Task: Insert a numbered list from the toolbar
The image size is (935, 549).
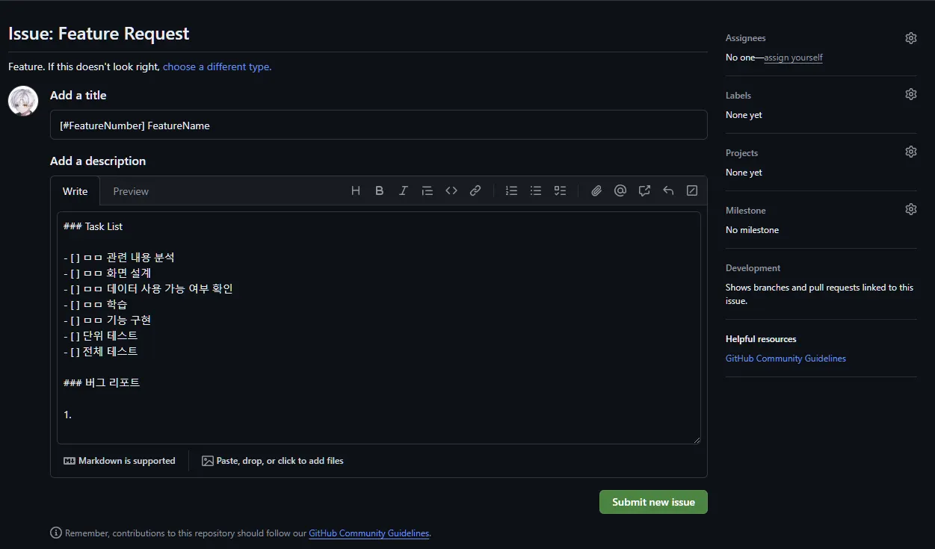Action: 512,191
